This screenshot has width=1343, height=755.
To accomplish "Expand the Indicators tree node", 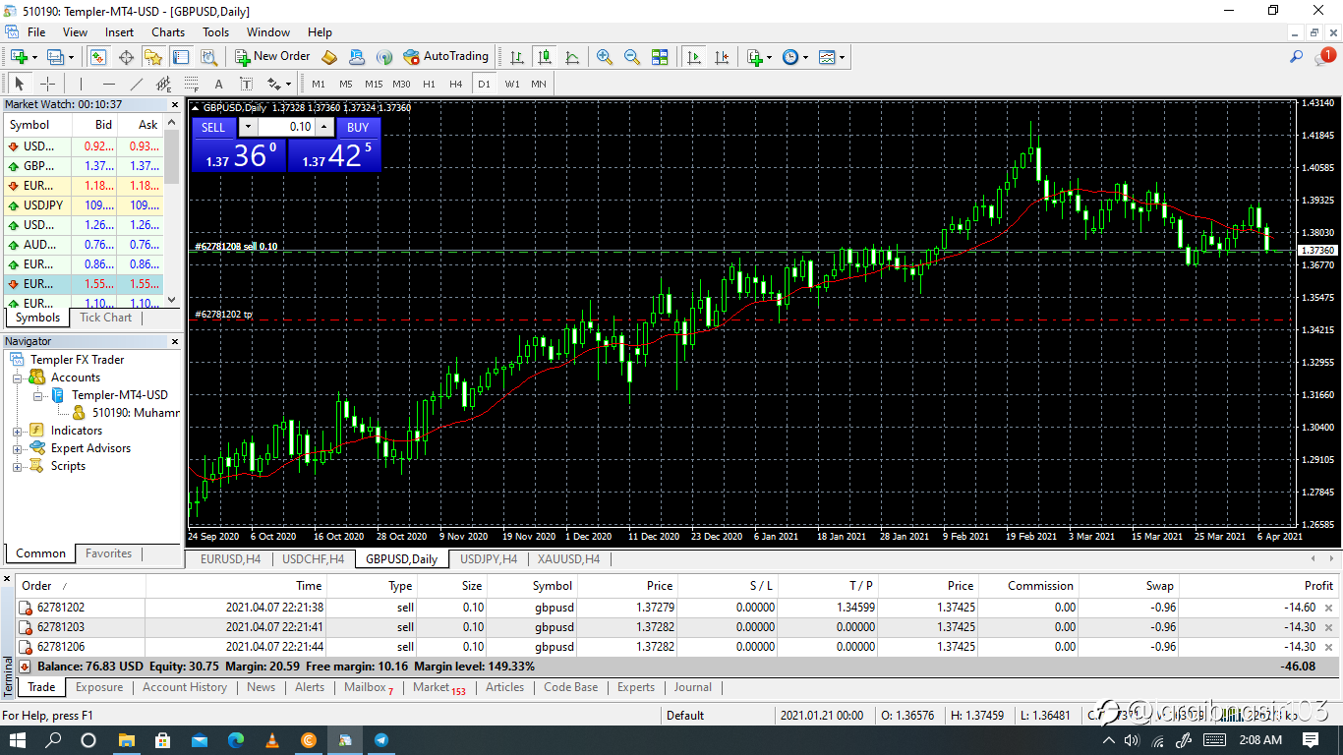I will pos(17,431).
